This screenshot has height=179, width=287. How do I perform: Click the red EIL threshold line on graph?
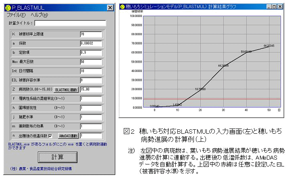210,99
